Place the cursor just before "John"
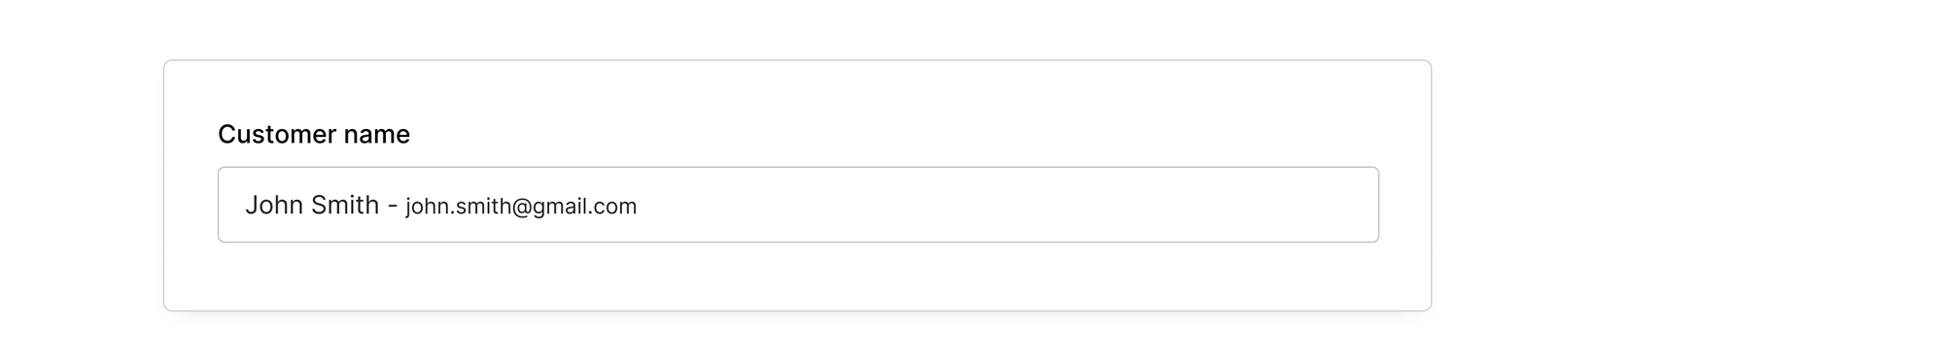This screenshot has height=357, width=1944. tap(244, 205)
